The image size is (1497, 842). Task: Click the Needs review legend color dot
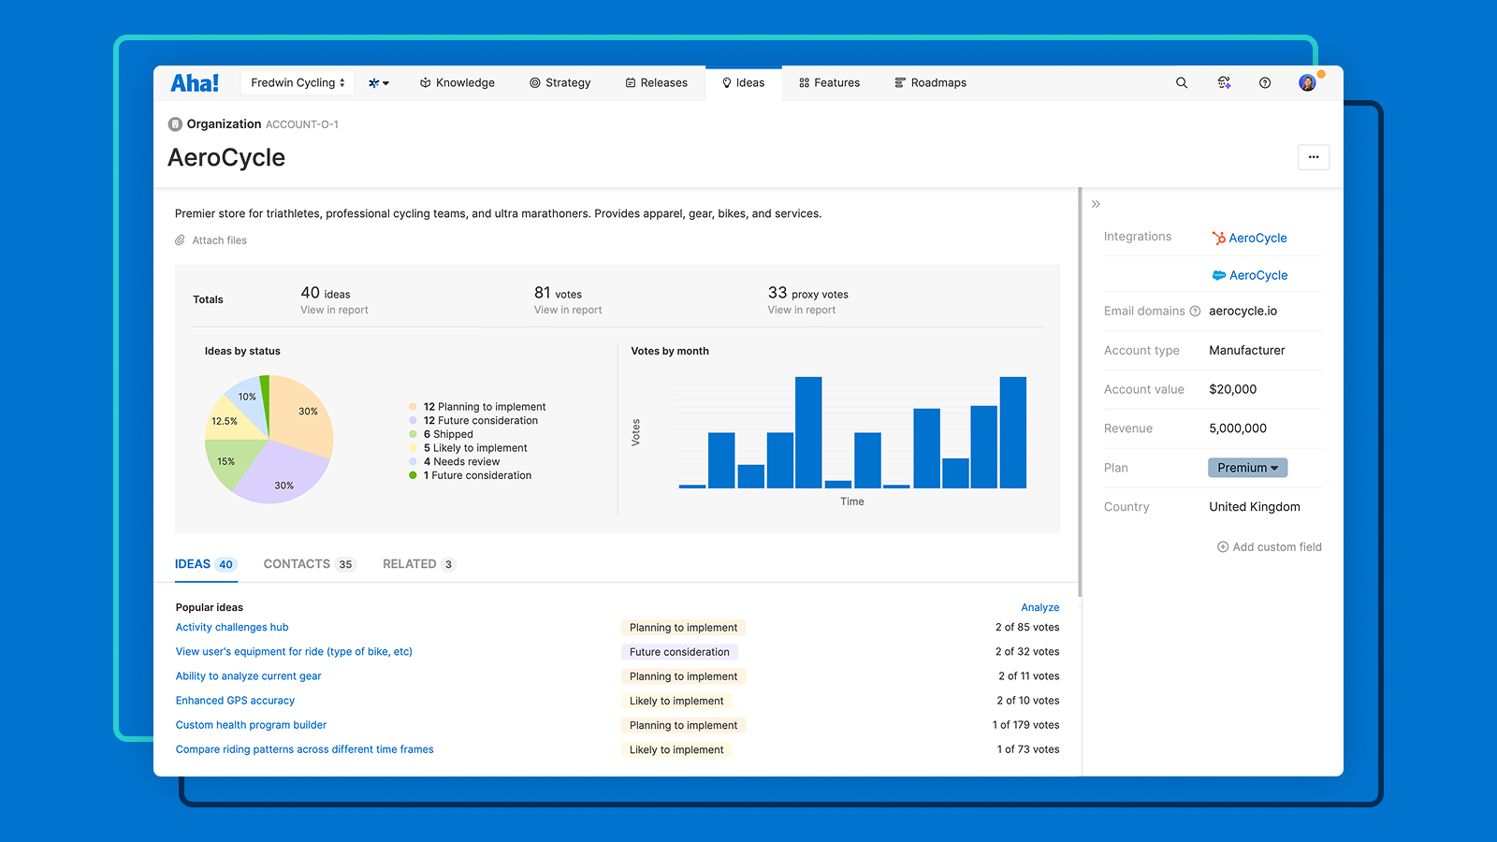413,461
